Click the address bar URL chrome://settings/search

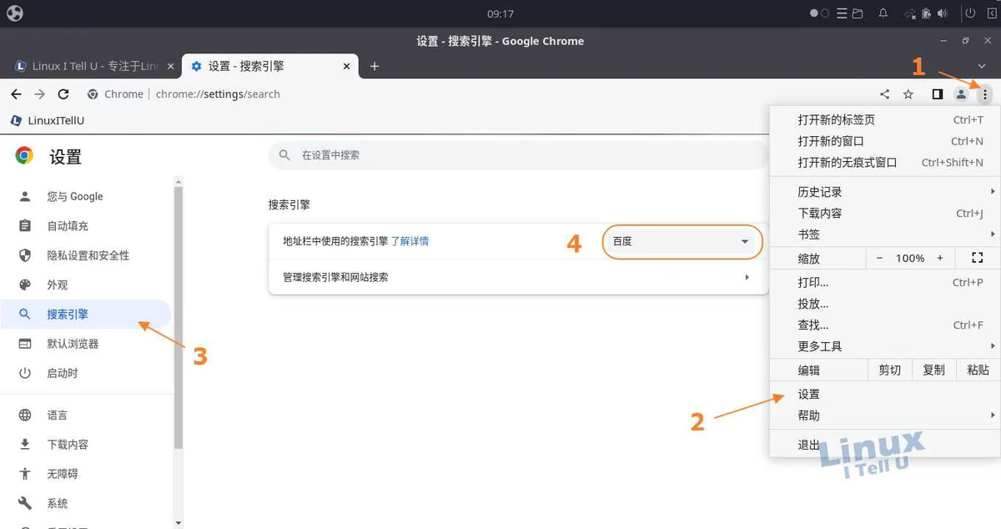218,94
